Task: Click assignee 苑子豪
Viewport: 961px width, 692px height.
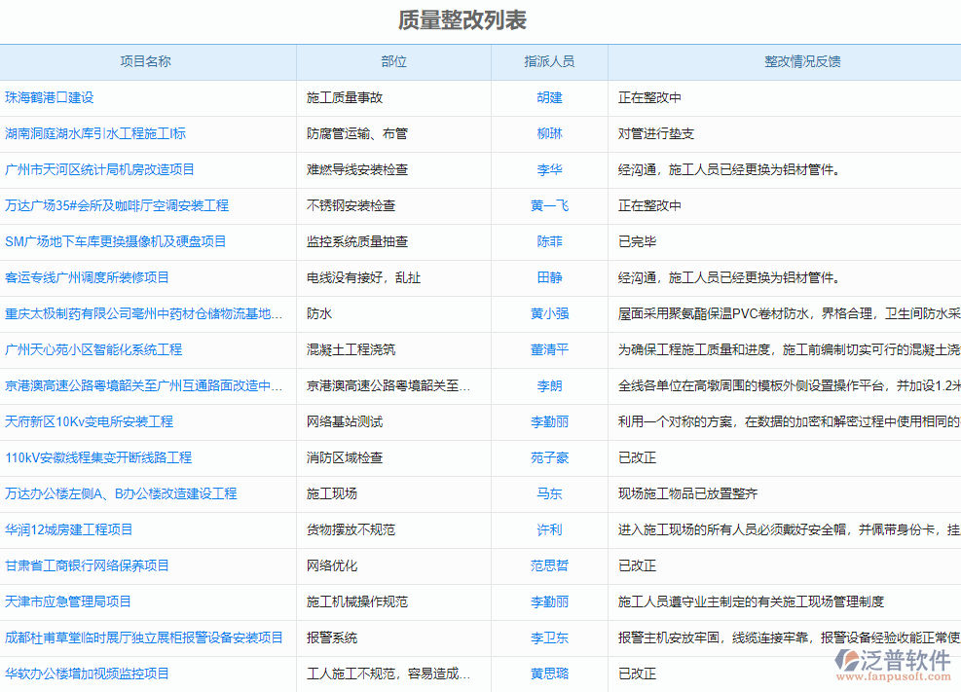Action: click(x=548, y=457)
